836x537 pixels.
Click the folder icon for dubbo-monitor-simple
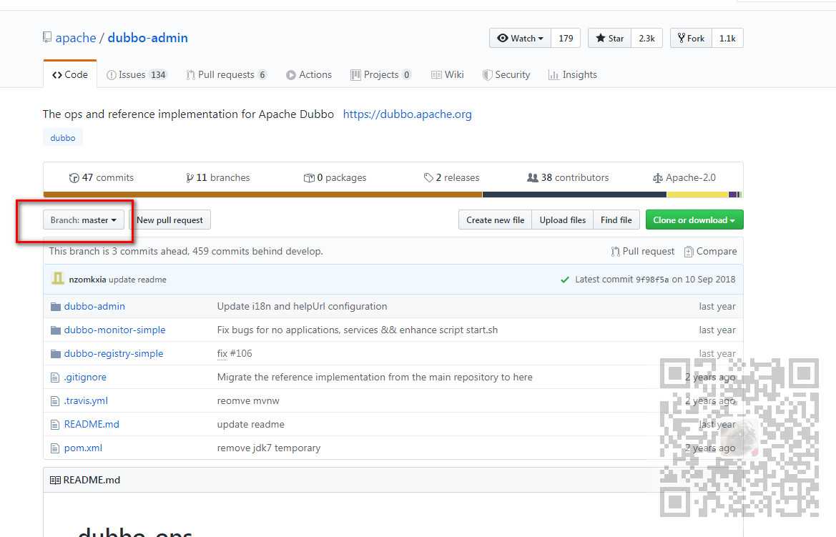56,330
